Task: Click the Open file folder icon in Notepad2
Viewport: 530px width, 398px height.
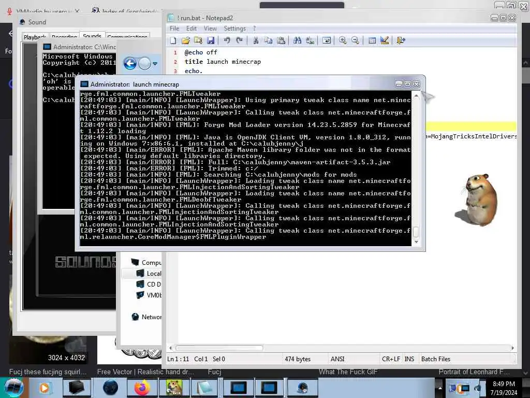Action: (186, 40)
